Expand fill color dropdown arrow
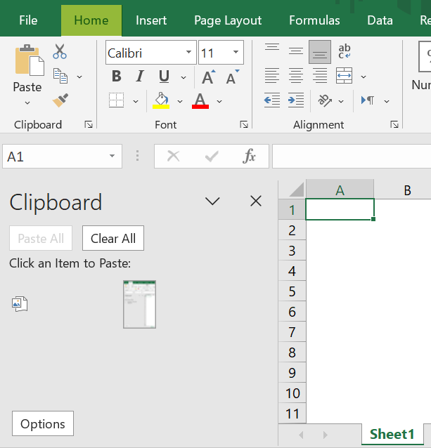 click(x=180, y=101)
